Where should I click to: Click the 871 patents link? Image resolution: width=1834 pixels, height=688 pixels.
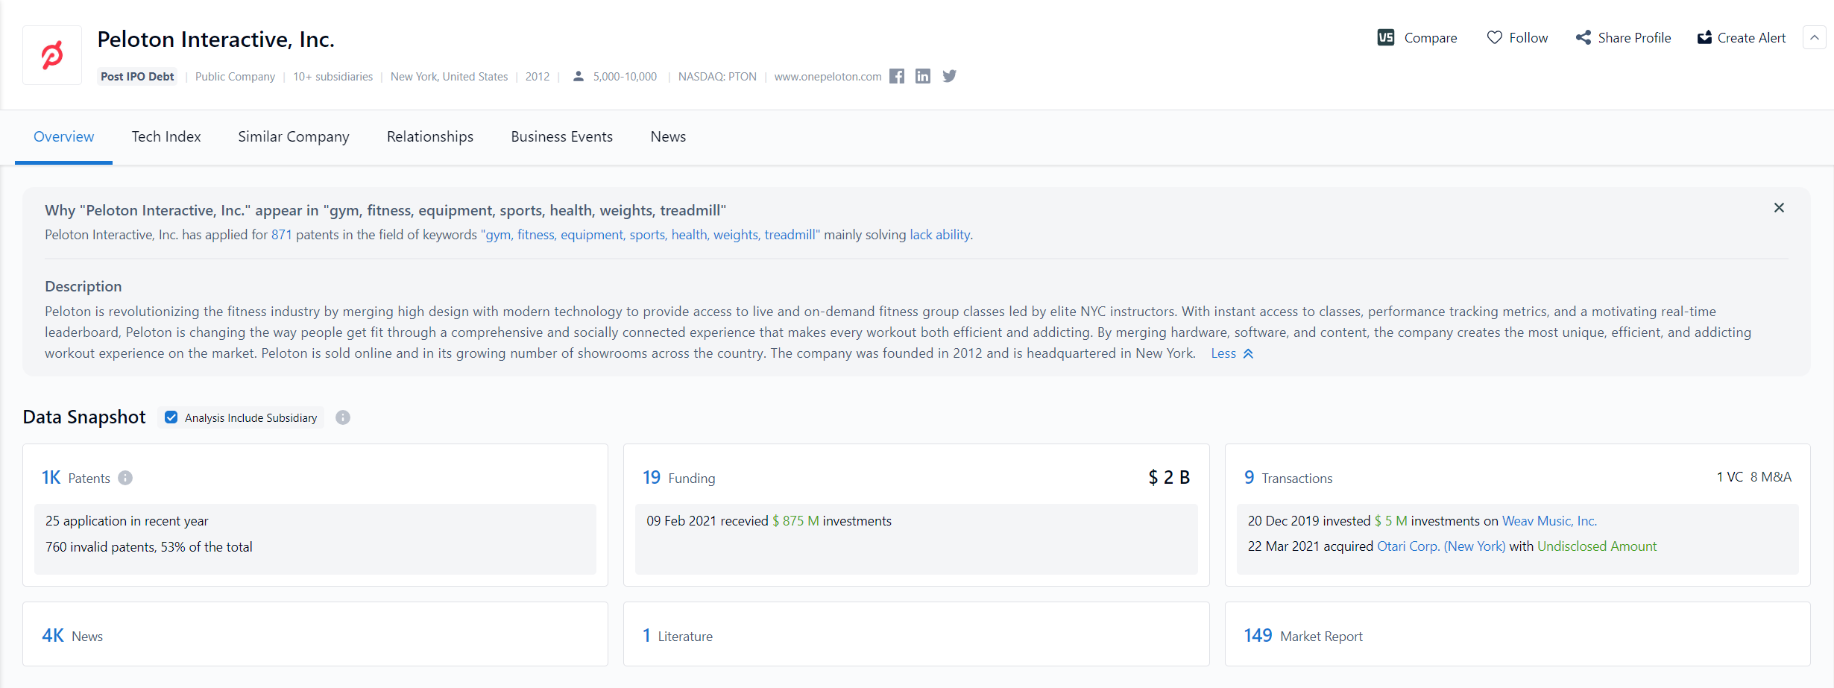(280, 234)
